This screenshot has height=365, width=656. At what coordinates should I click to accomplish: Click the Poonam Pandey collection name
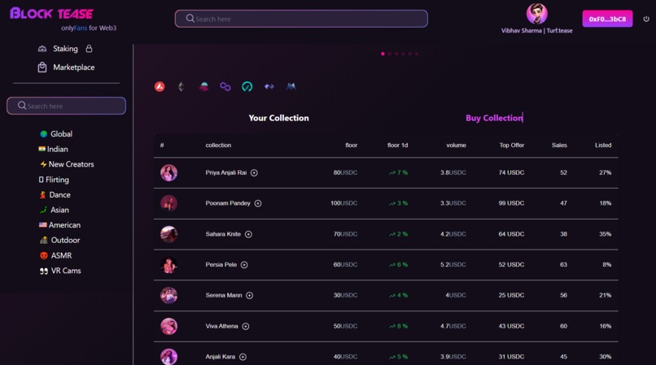coord(228,203)
